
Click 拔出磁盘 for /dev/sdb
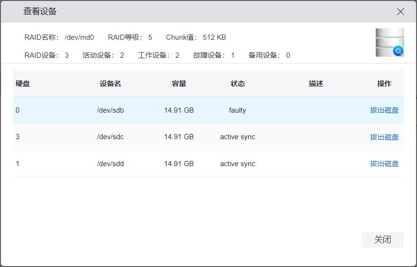[x=384, y=110]
